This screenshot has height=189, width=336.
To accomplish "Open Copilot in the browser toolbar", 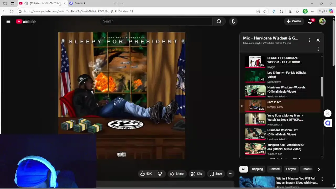I will coord(326,11).
